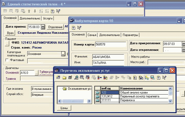The image size is (185, 117).
Task: Click the cell with code 111111
Action: 110,100
